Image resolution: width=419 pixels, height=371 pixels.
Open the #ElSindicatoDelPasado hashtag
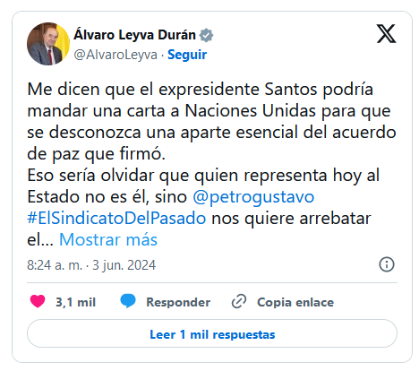(x=116, y=219)
